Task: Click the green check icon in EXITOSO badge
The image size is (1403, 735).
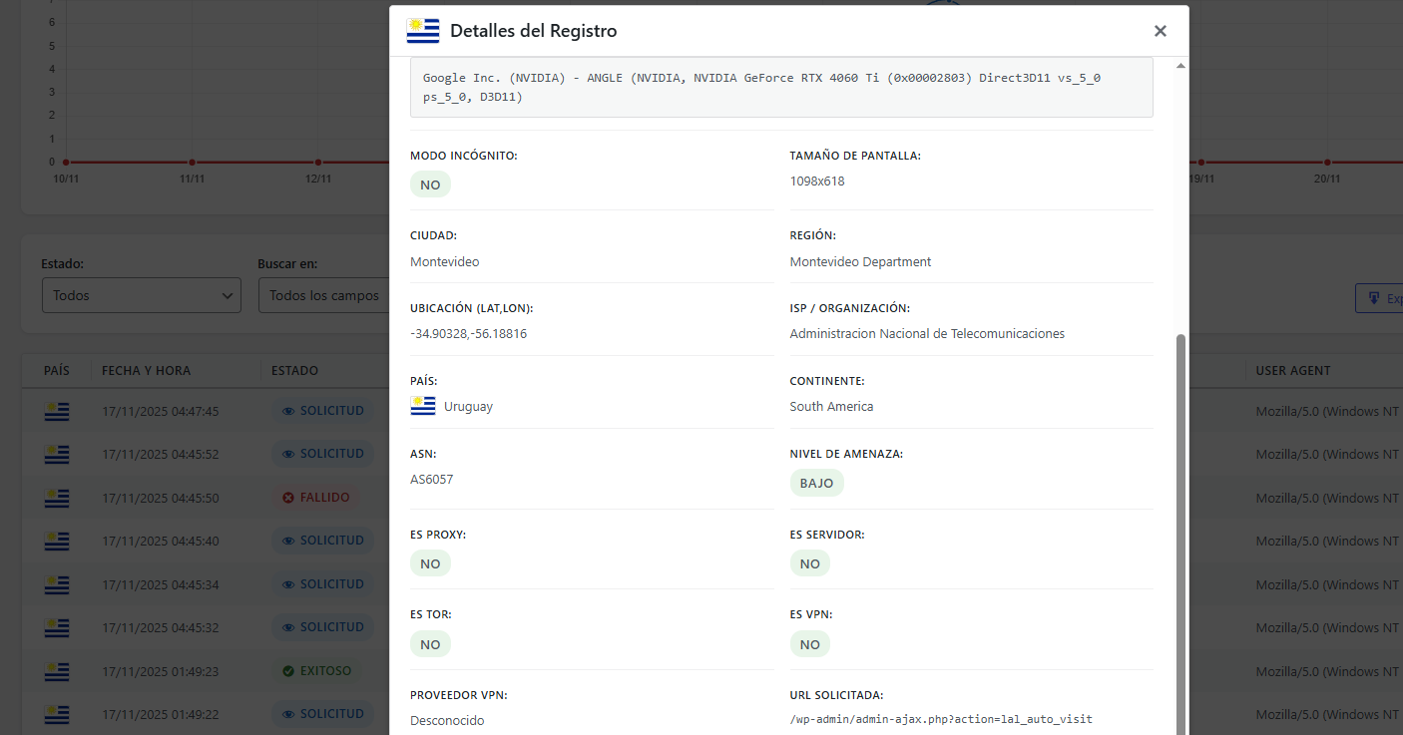Action: [x=289, y=671]
